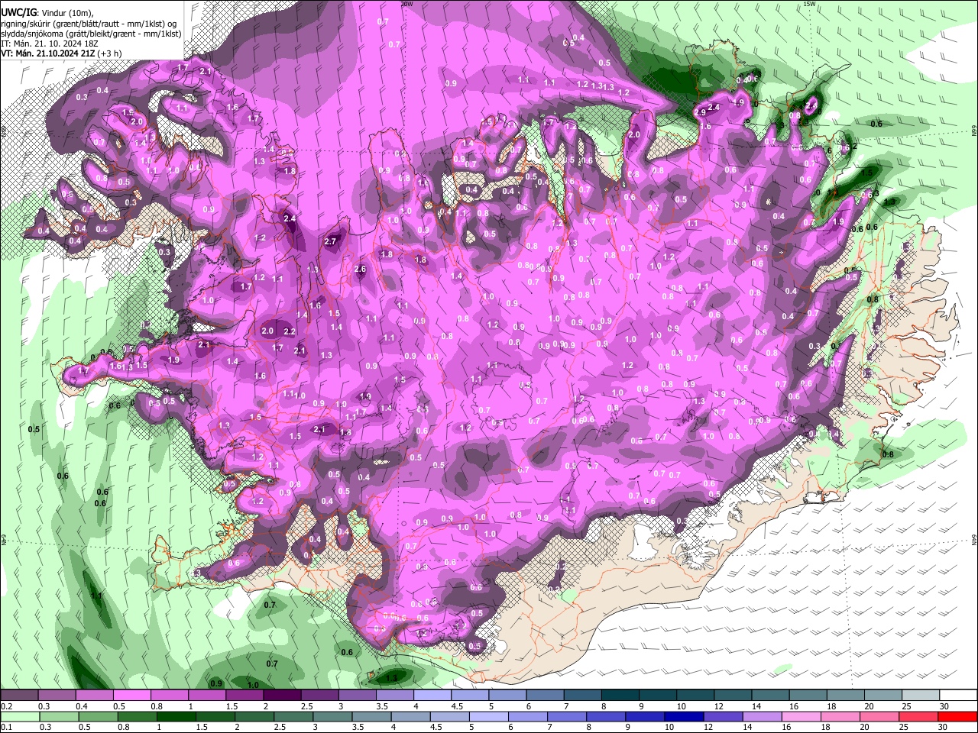The width and height of the screenshot is (978, 733).
Task: Click the "(+3 h)" forecast offset text
Action: (110, 53)
